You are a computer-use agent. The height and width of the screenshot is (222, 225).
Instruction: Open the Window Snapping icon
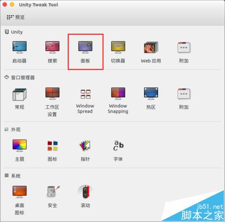[118, 93]
